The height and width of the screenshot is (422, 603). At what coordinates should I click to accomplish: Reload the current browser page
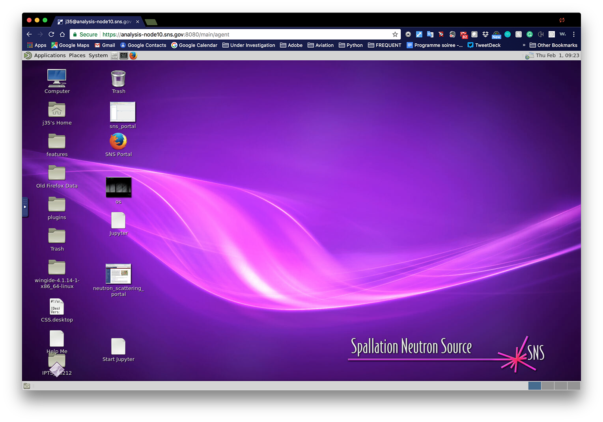[x=51, y=35]
